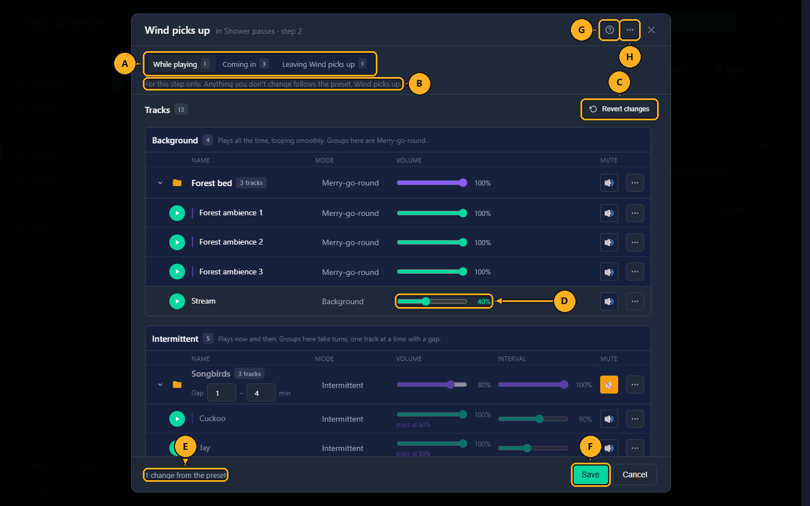Screen dimensions: 810x506
Task: Unmute the Songbirds group
Action: tap(609, 385)
